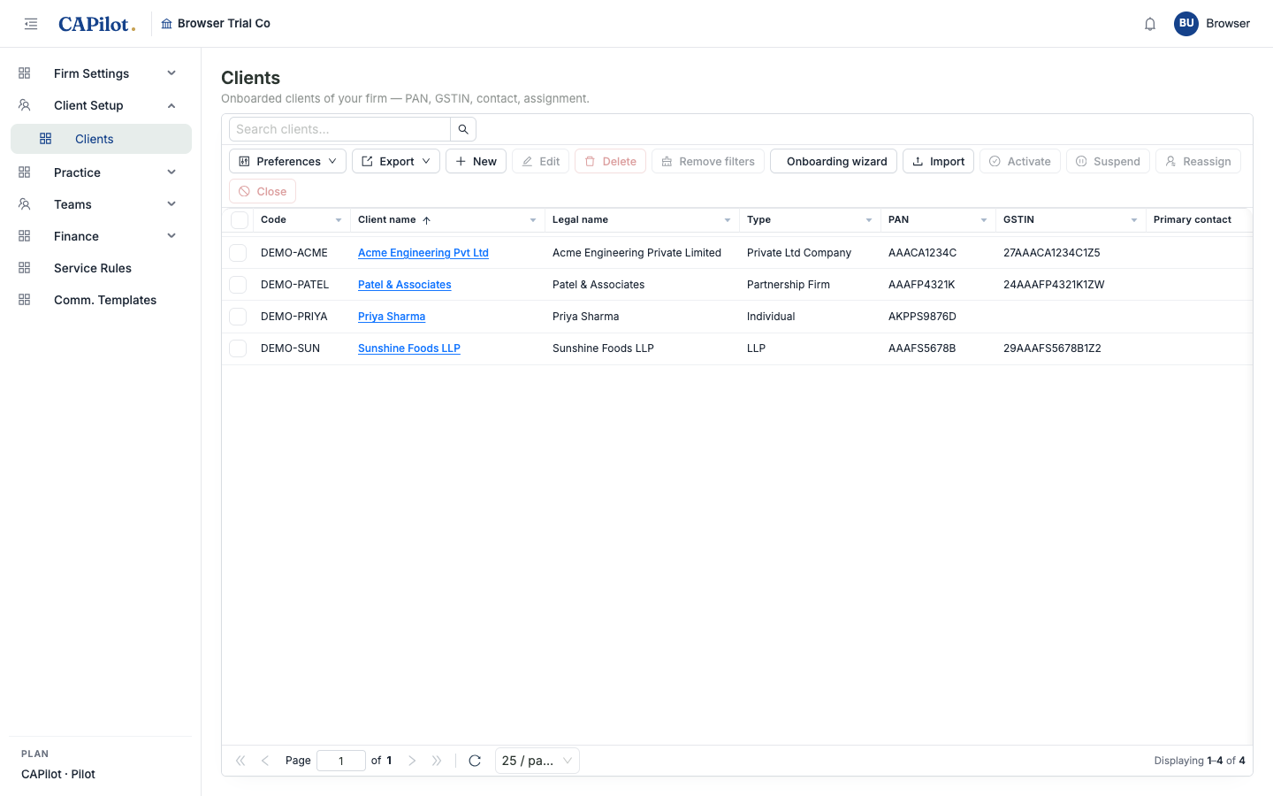Click the Client Setup people icon
This screenshot has height=796, width=1273.
click(x=25, y=105)
